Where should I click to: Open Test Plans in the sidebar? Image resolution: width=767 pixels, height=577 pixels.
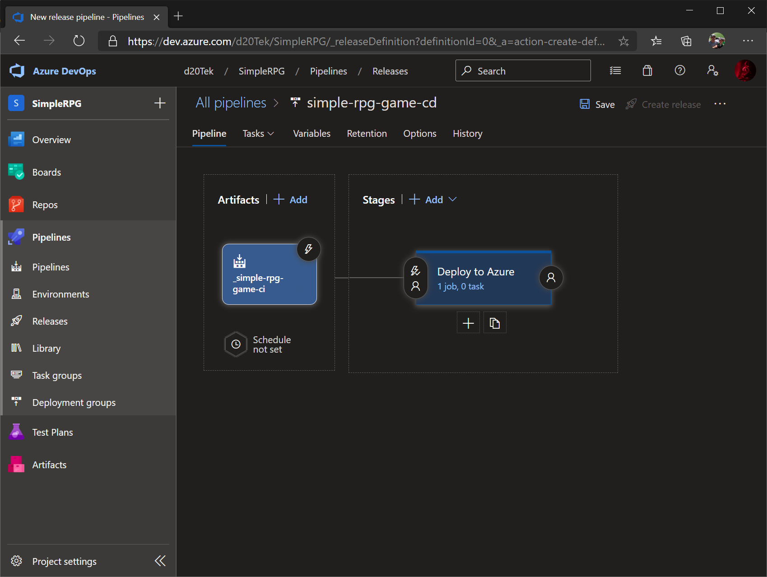point(52,432)
